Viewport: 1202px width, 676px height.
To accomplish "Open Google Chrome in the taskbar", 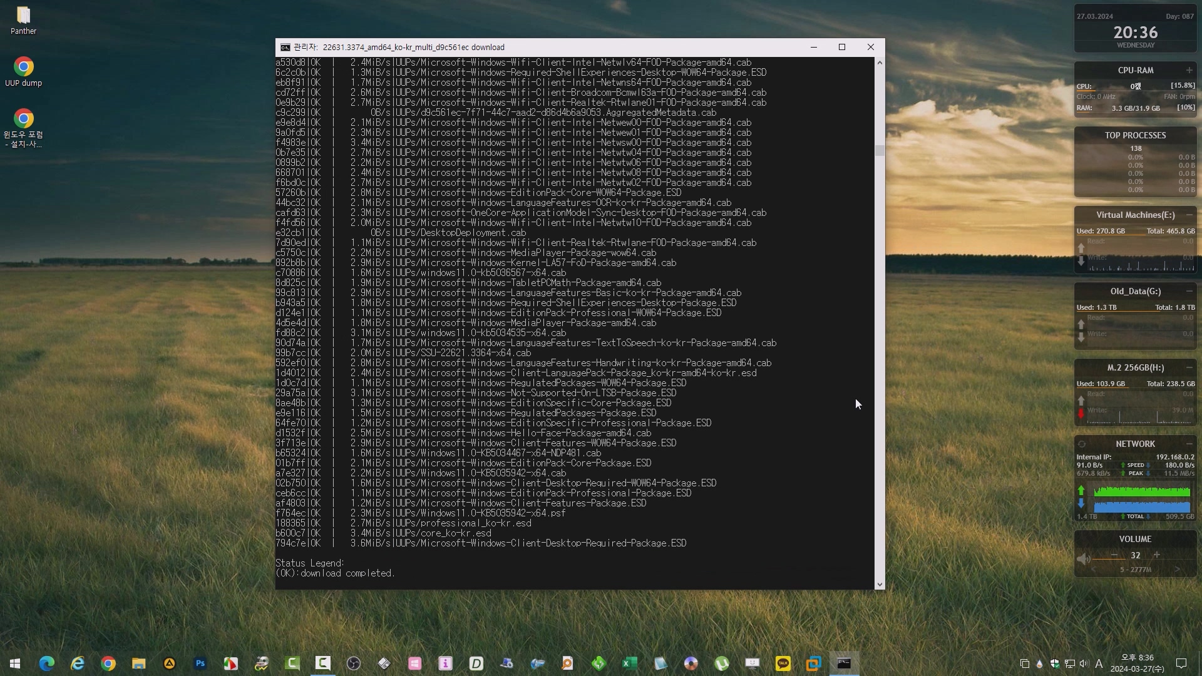I will pyautogui.click(x=108, y=663).
